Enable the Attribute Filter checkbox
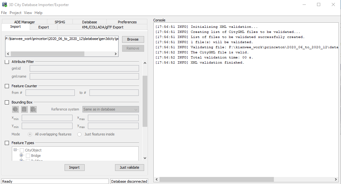Image resolution: width=341 pixels, height=184 pixels. 7,62
